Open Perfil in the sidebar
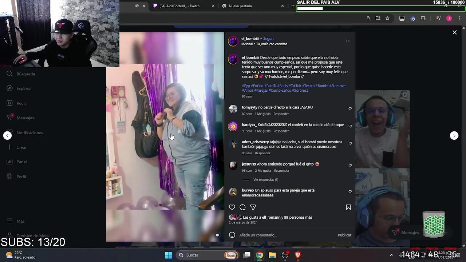 (x=16, y=177)
